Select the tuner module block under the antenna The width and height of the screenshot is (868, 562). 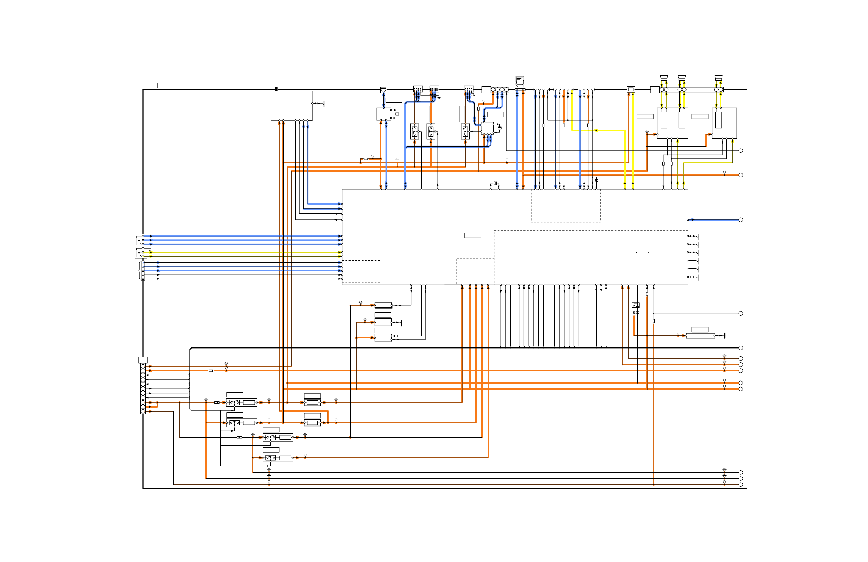tap(291, 106)
